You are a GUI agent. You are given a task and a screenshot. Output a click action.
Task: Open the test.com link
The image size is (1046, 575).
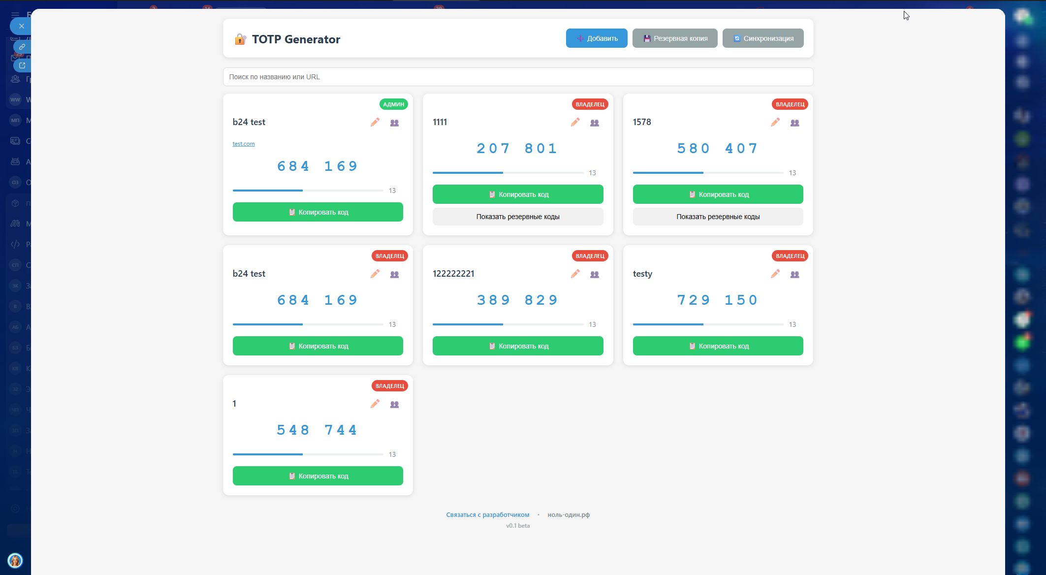[244, 144]
